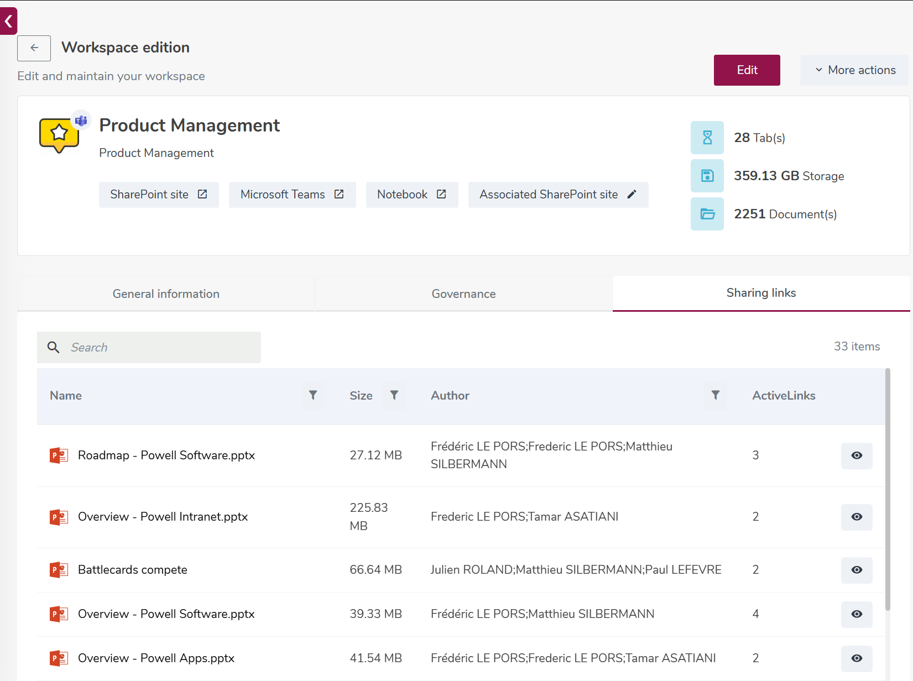
Task: Click the Product Management workspace logo
Action: coord(59,135)
